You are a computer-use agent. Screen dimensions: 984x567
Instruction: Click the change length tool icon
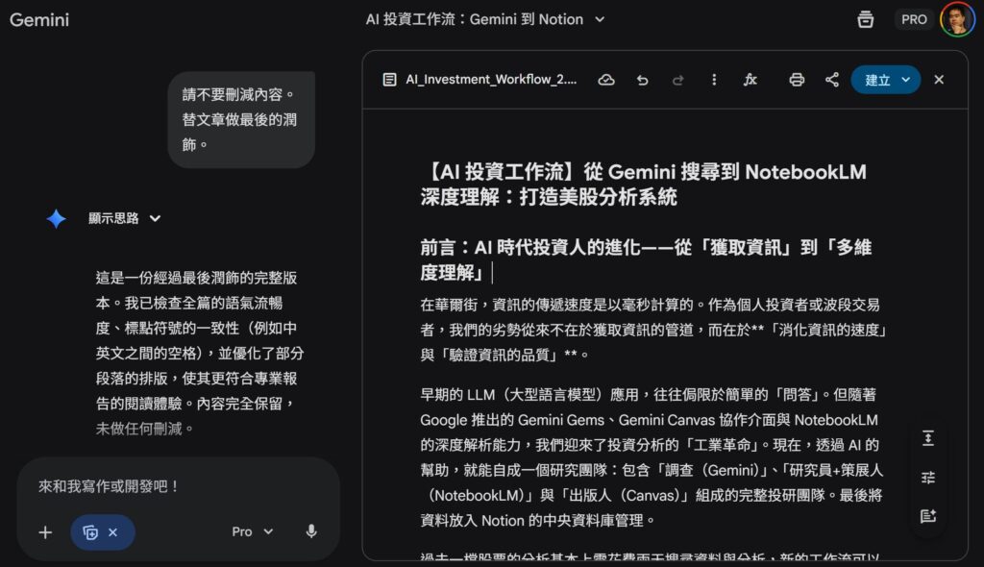point(927,438)
